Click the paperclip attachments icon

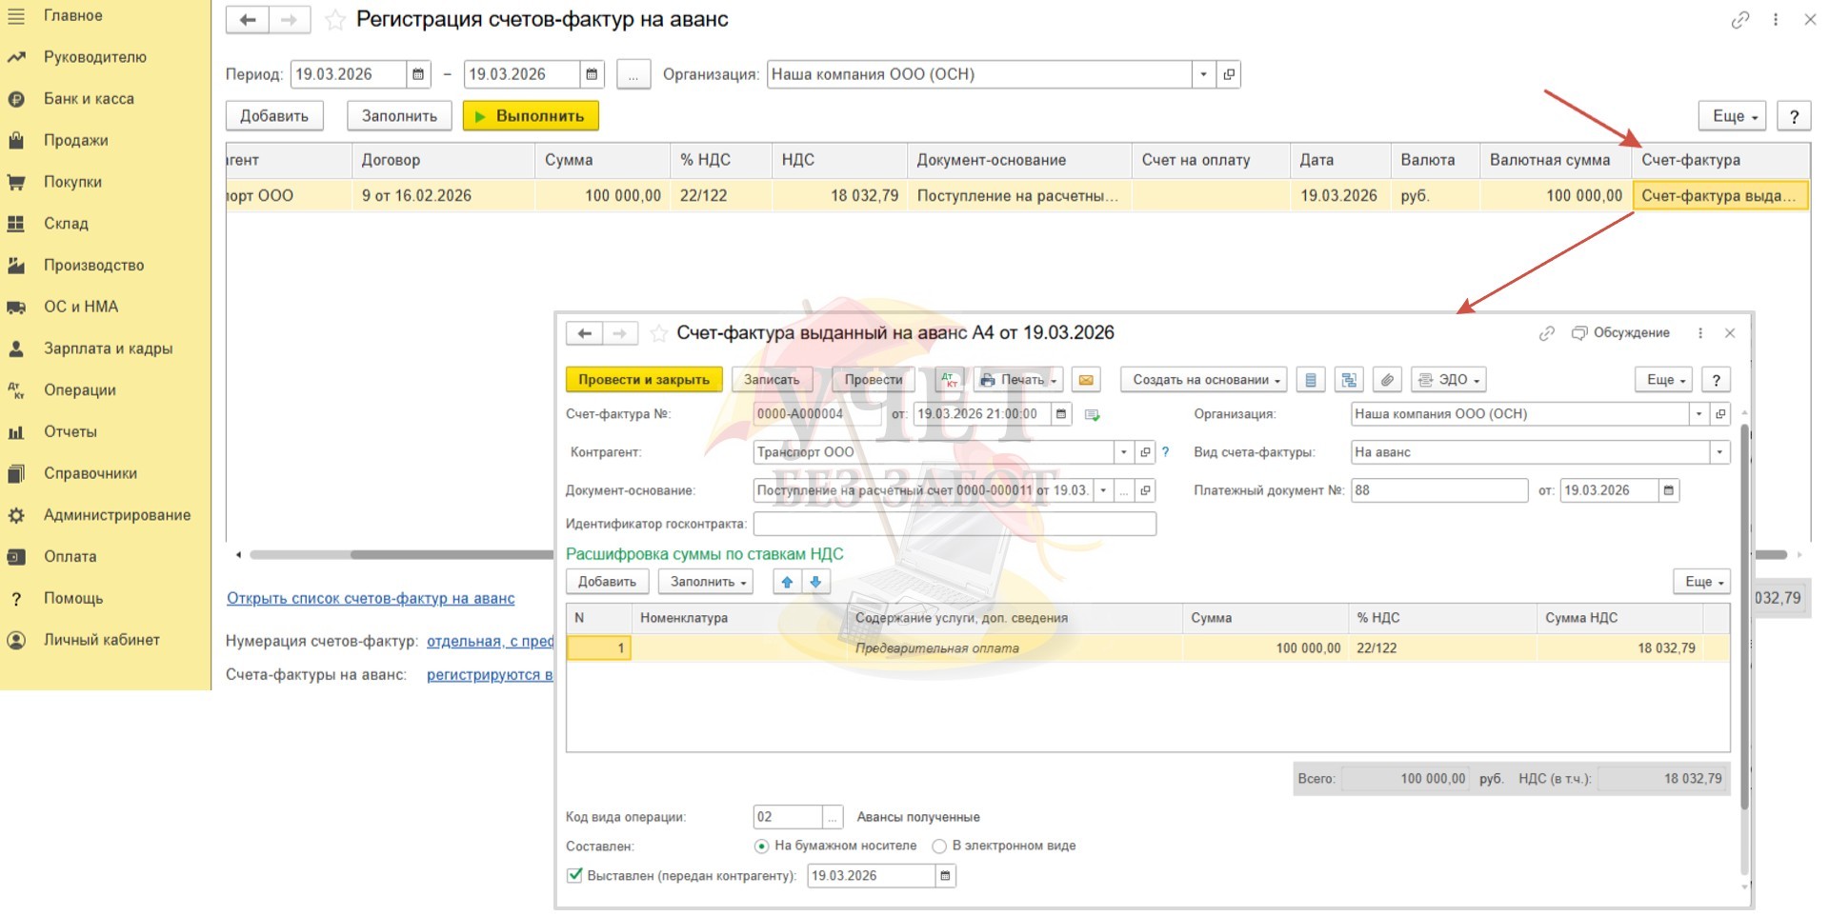click(x=1387, y=380)
